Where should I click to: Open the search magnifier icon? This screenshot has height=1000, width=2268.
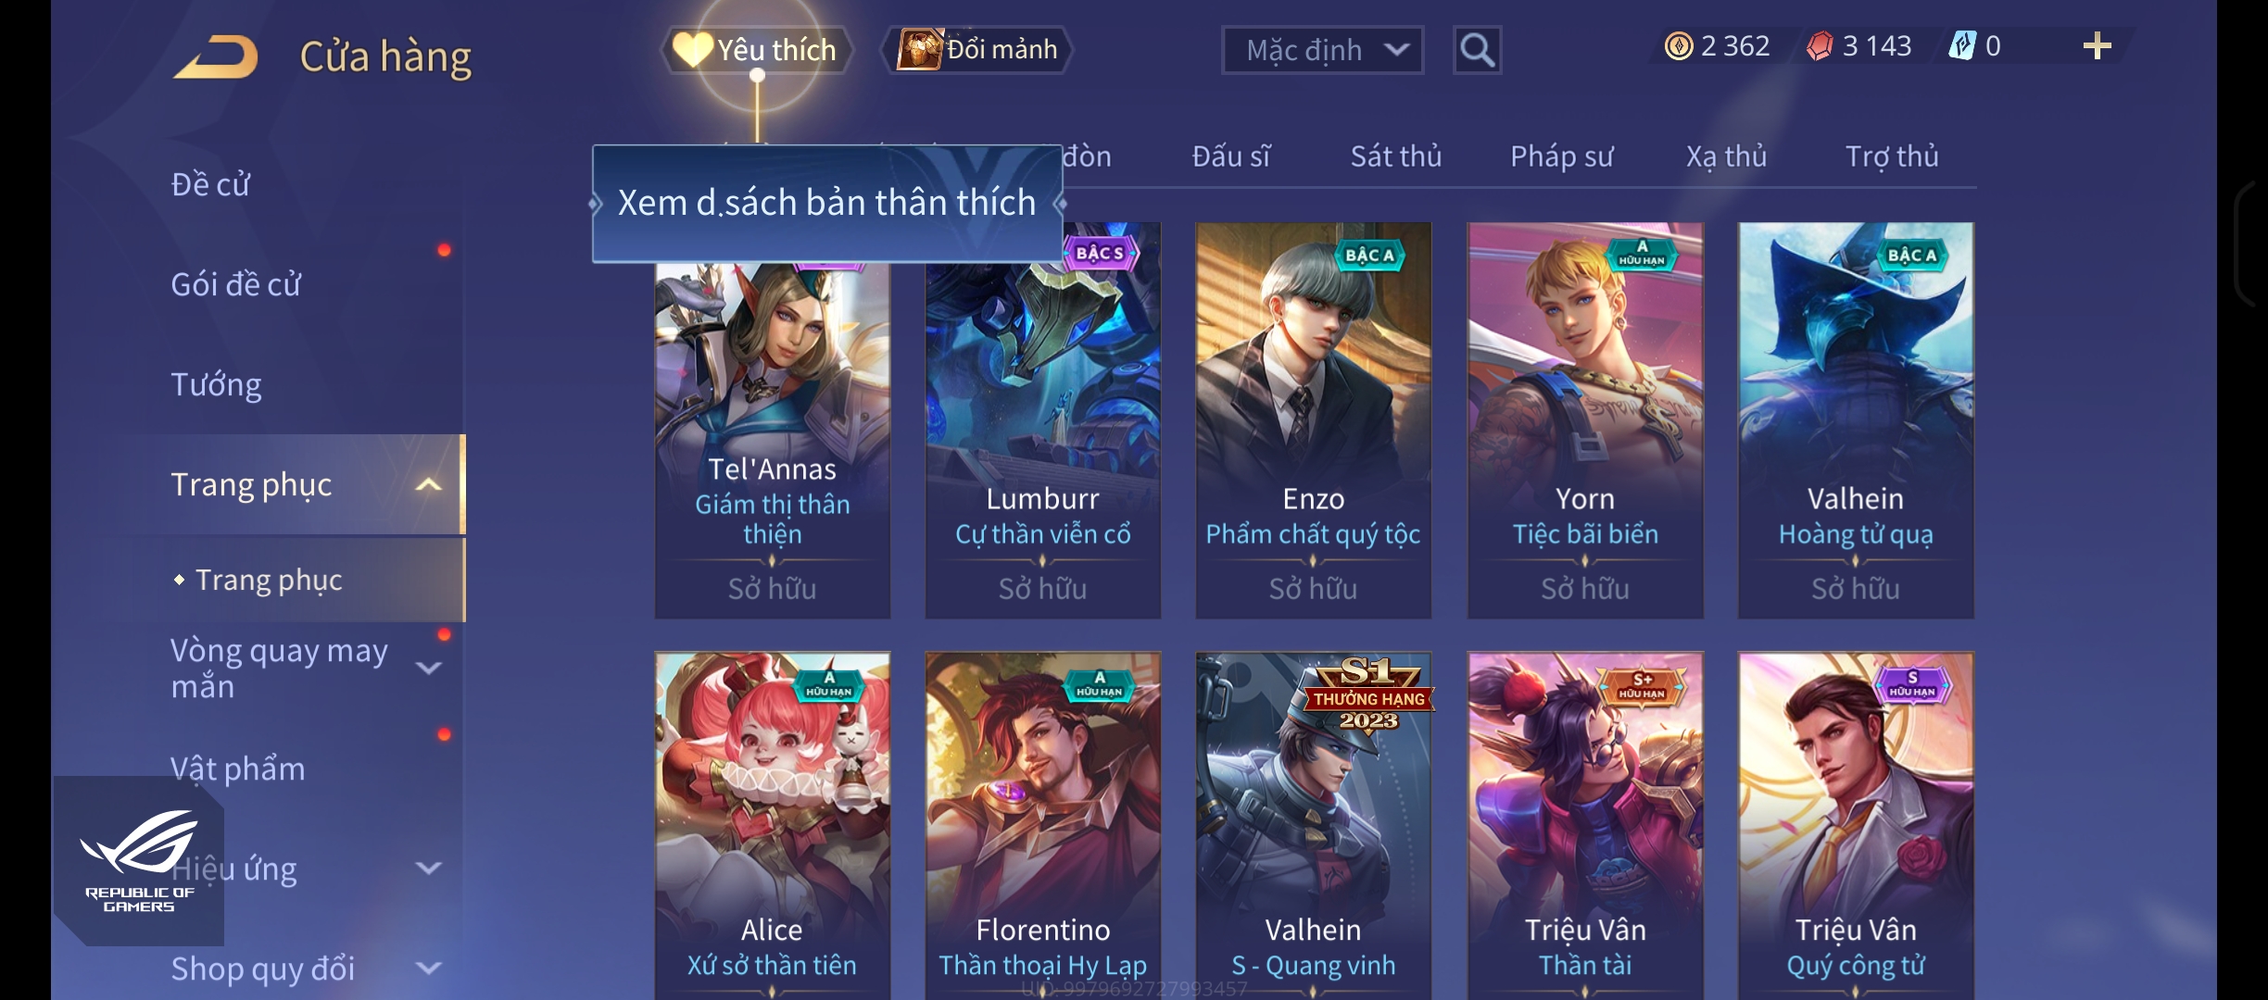coord(1477,50)
